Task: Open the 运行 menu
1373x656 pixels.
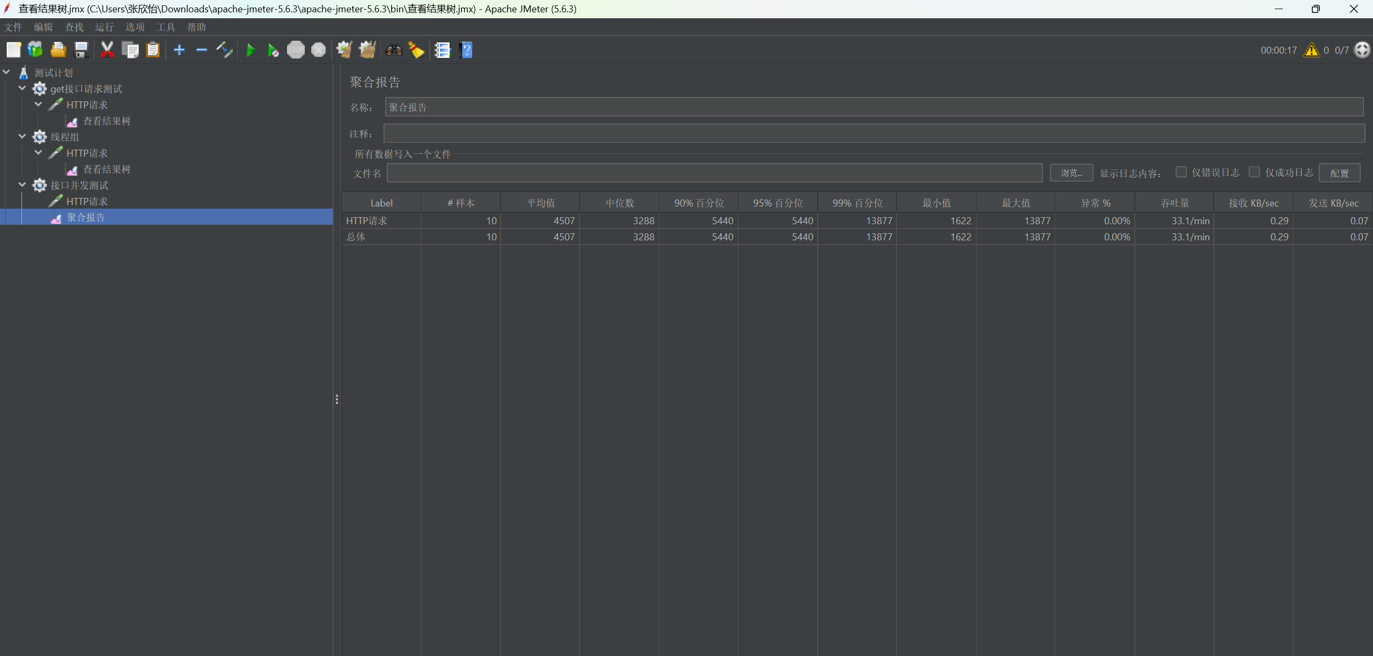Action: point(104,27)
